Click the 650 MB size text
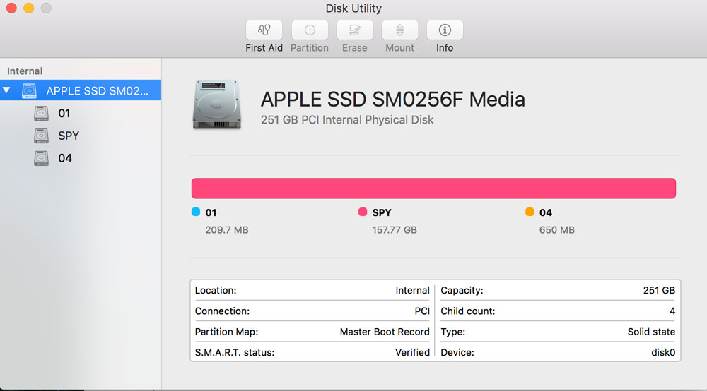This screenshot has width=707, height=391. click(x=557, y=230)
